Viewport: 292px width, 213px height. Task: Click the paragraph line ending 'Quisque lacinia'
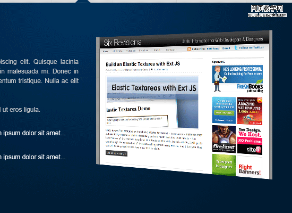pyautogui.click(x=39, y=62)
